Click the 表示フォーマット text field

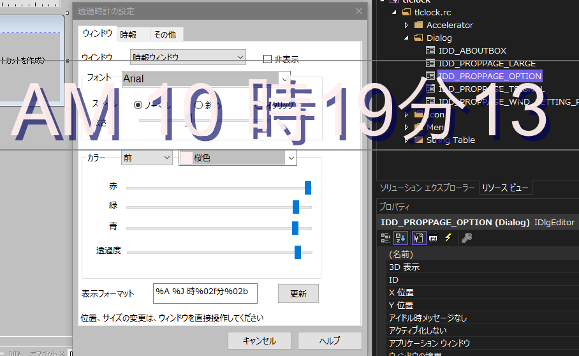[204, 293]
